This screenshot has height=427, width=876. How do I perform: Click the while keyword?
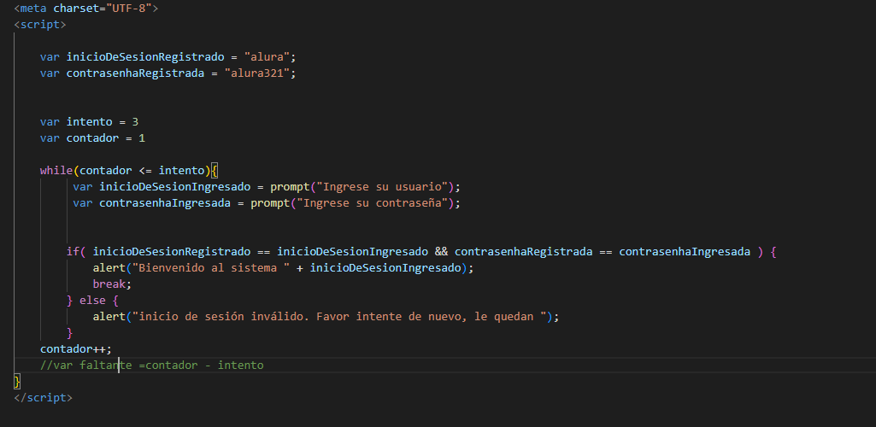click(56, 170)
